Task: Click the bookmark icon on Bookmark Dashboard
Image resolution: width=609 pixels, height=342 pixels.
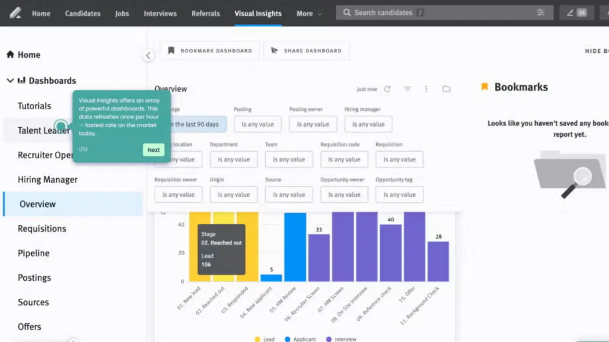Action: click(x=171, y=51)
